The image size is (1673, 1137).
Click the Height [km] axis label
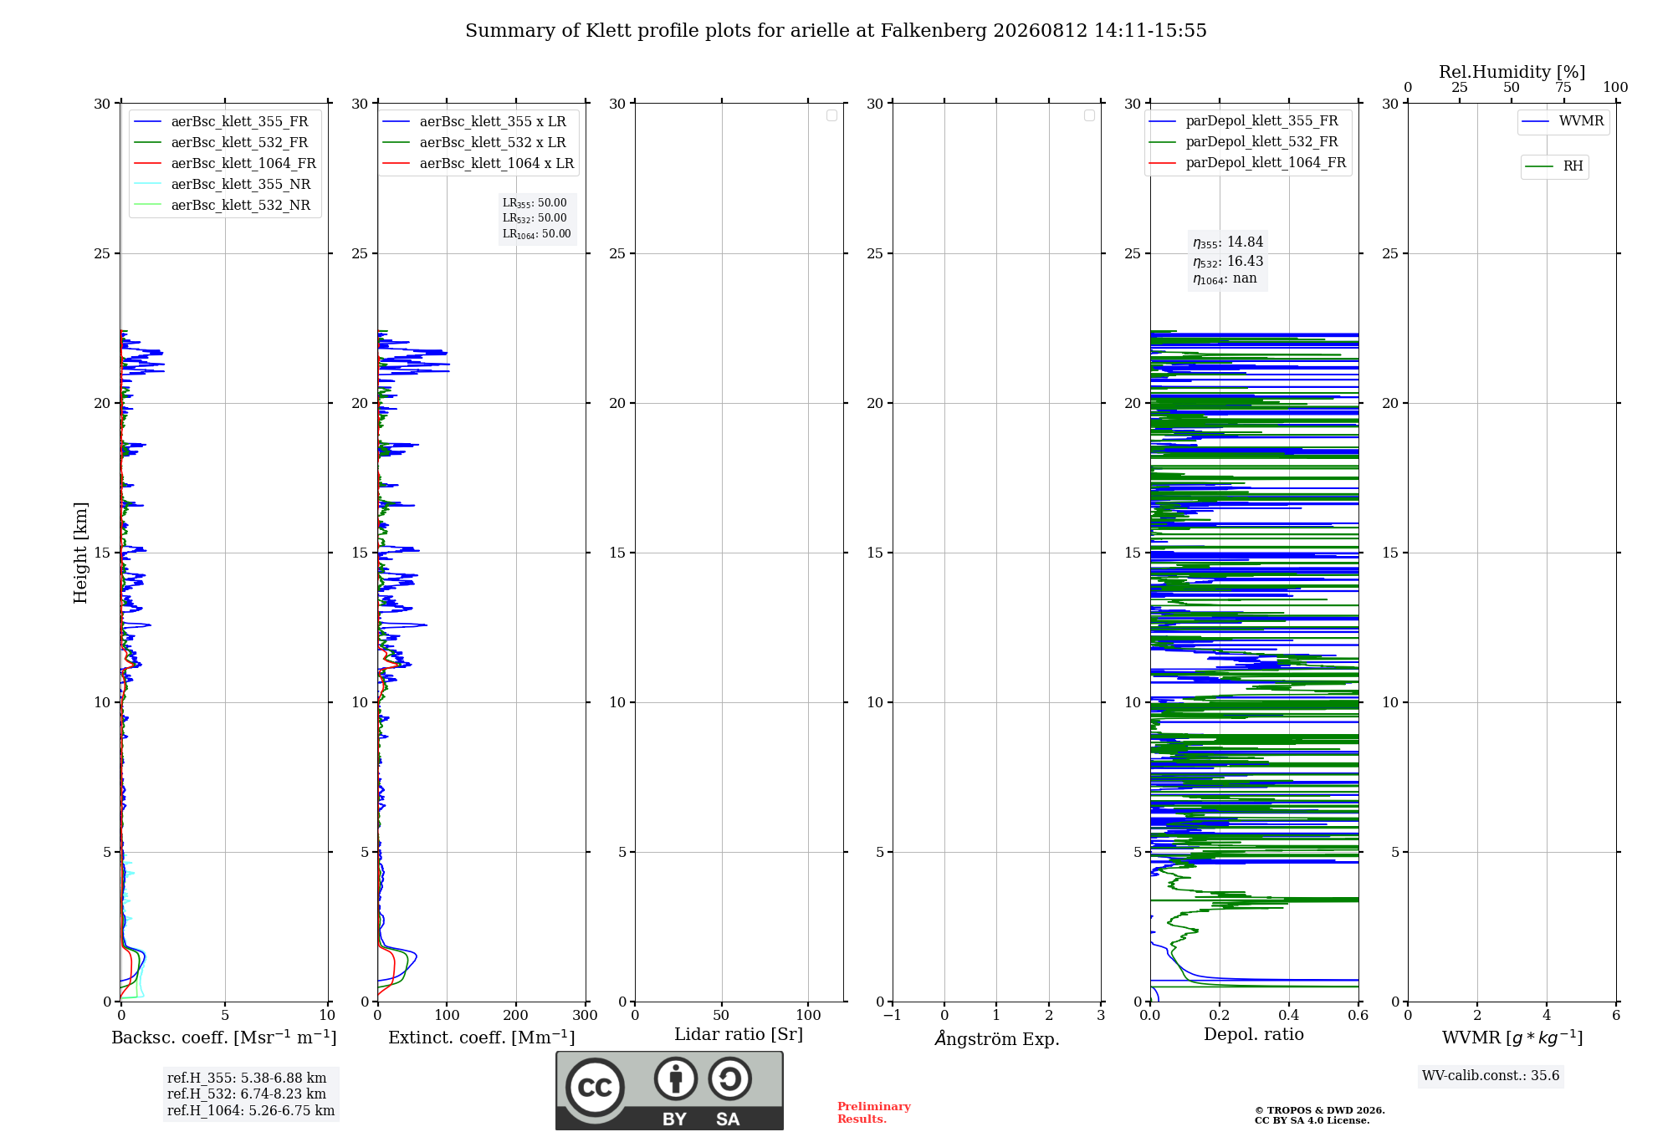click(x=80, y=553)
